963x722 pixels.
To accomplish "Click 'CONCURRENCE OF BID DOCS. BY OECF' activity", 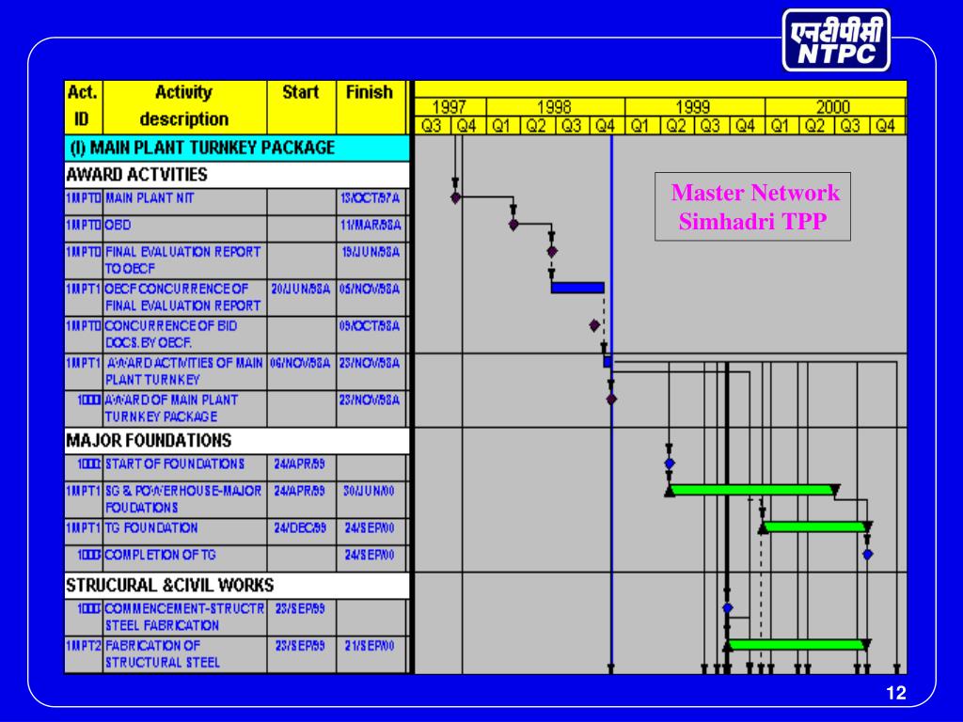I will coord(171,334).
